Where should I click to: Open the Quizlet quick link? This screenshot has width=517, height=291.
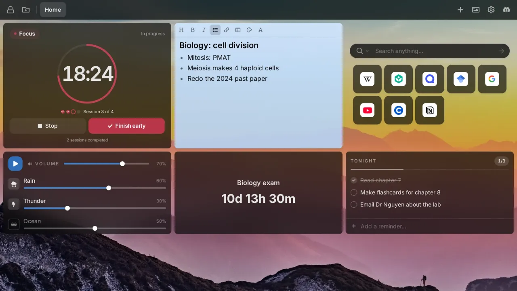(430, 79)
